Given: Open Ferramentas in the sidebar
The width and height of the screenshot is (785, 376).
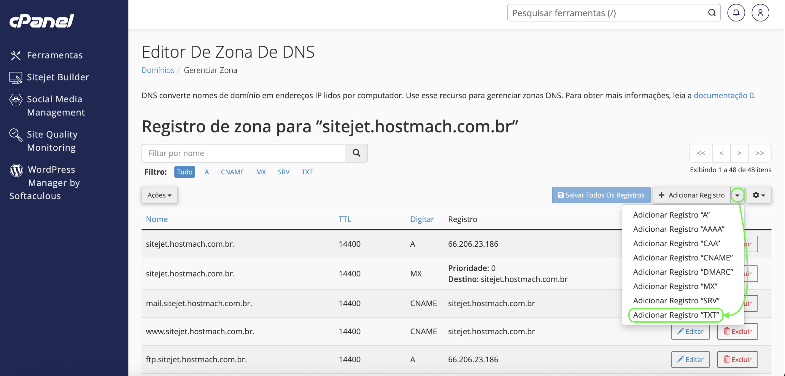Looking at the screenshot, I should pyautogui.click(x=46, y=55).
